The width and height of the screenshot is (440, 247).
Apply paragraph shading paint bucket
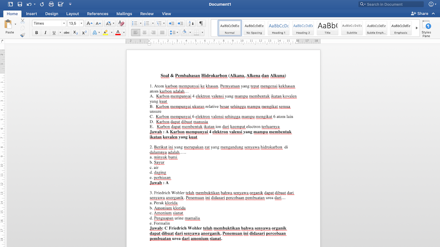pyautogui.click(x=184, y=33)
